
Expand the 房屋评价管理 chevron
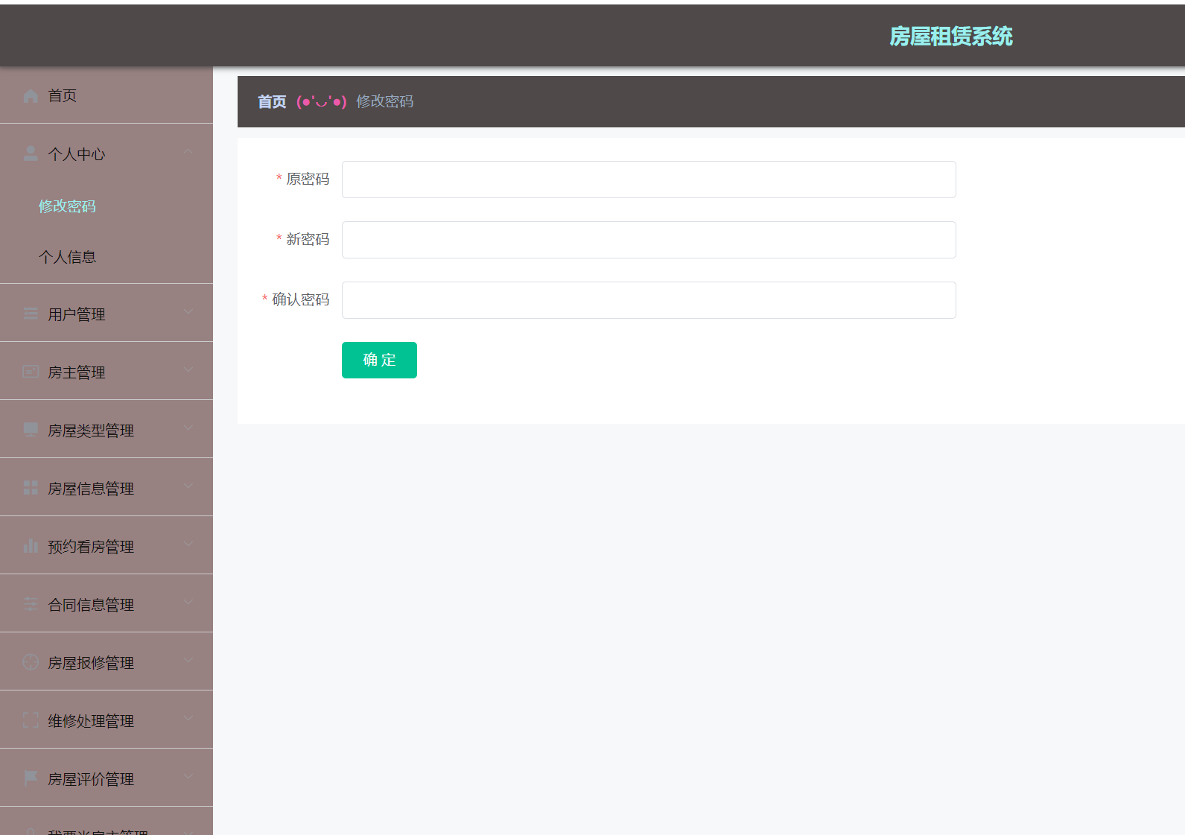[188, 776]
